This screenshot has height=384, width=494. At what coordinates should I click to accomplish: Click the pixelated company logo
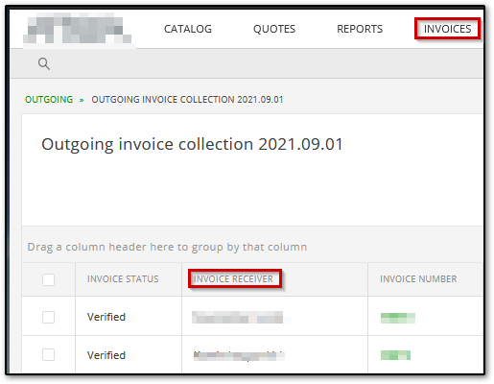click(x=78, y=29)
